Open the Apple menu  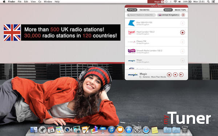[4, 2]
